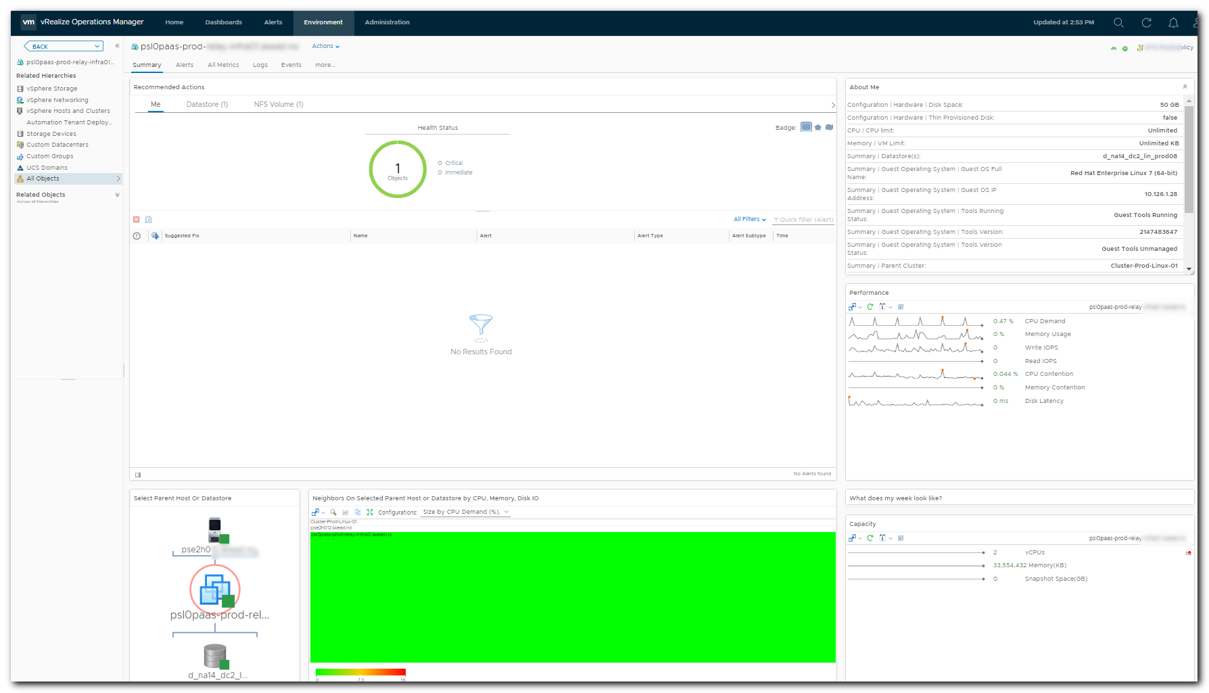Reset zoom in the Neighbors heatmap widget
Image resolution: width=1209 pixels, height=693 pixels.
coord(370,512)
